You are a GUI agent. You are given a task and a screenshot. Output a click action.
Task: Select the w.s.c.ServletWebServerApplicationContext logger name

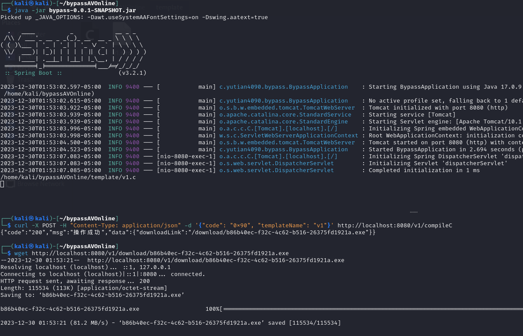pos(289,136)
